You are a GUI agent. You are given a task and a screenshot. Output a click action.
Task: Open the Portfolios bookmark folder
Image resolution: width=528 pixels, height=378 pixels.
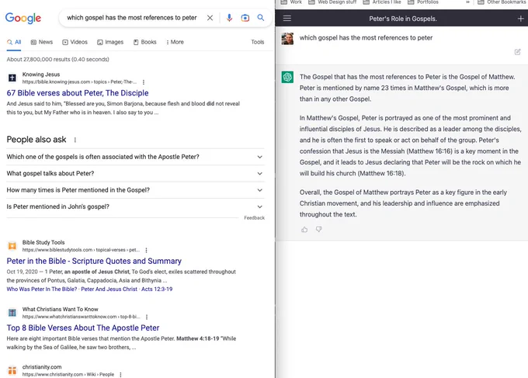423,2
